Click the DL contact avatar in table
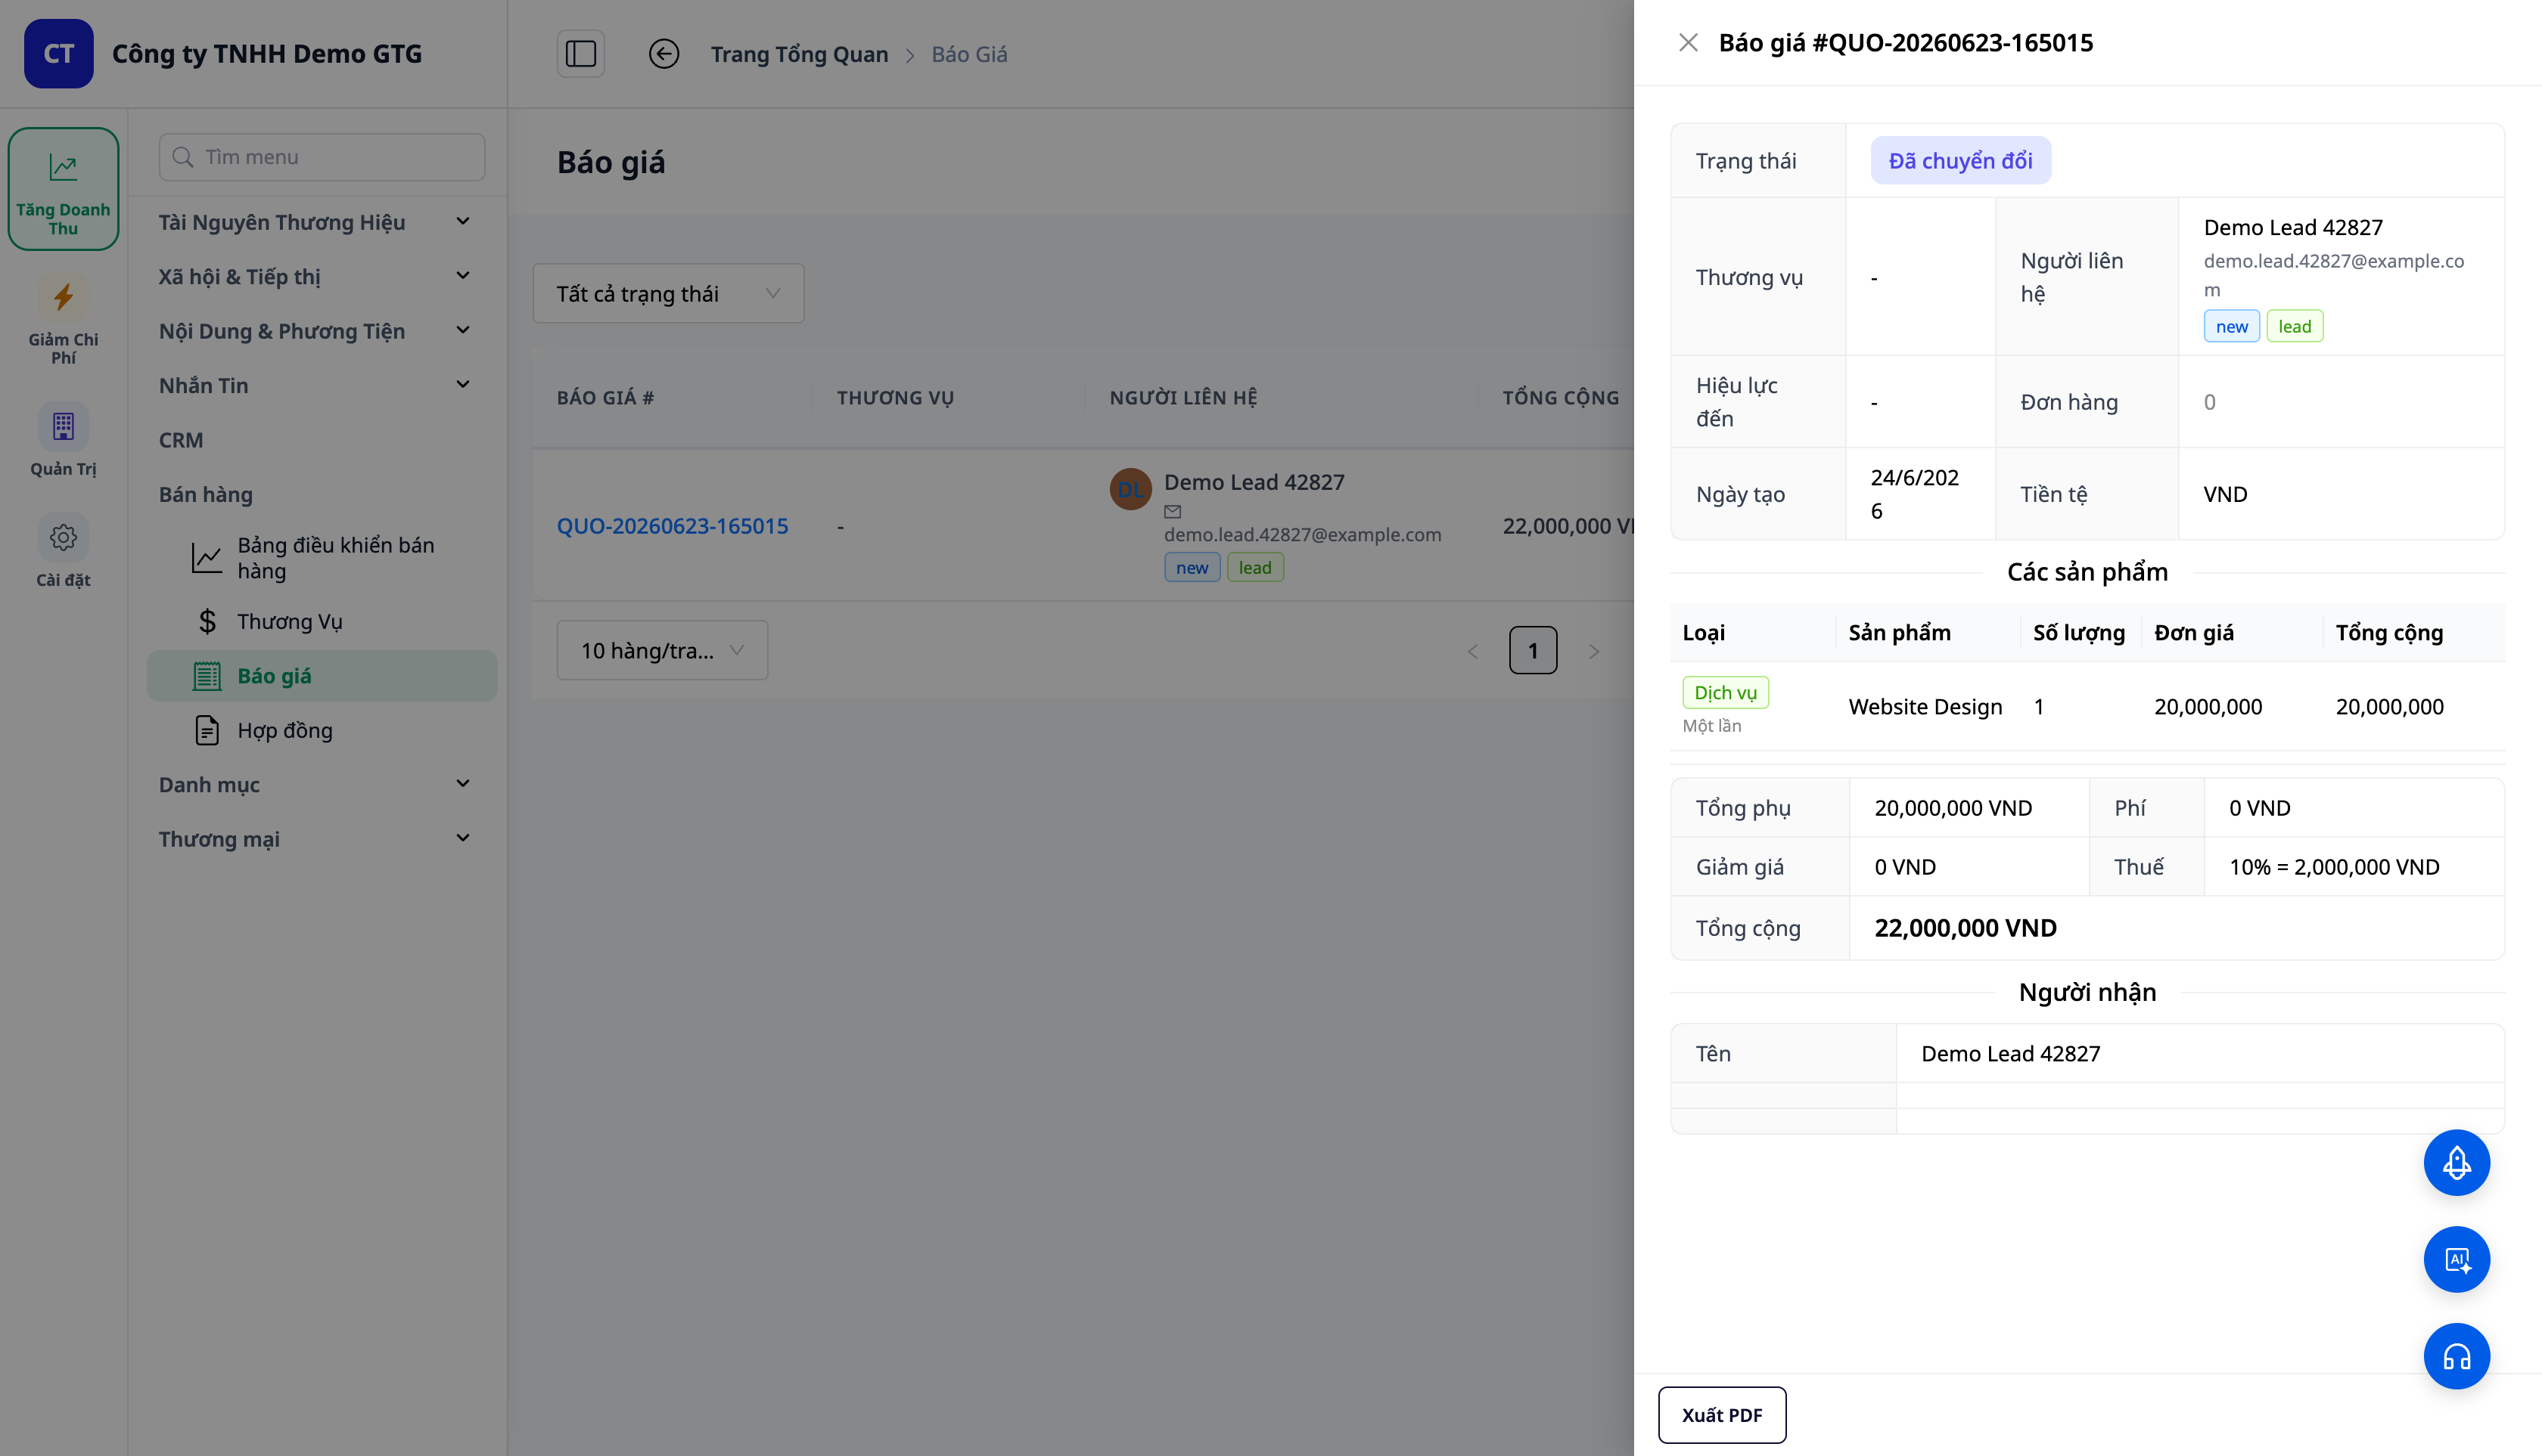The height and width of the screenshot is (1456, 2542). [1131, 489]
